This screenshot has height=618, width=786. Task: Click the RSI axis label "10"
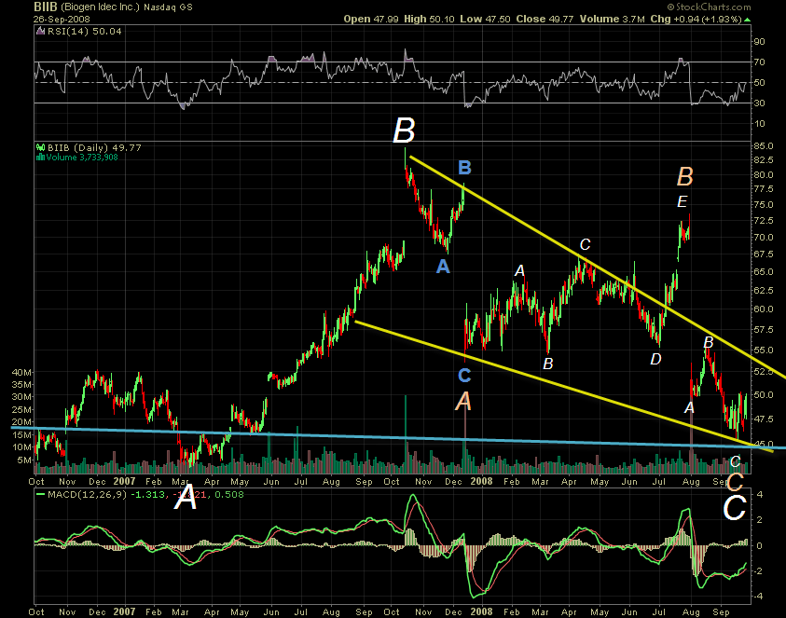pos(760,124)
